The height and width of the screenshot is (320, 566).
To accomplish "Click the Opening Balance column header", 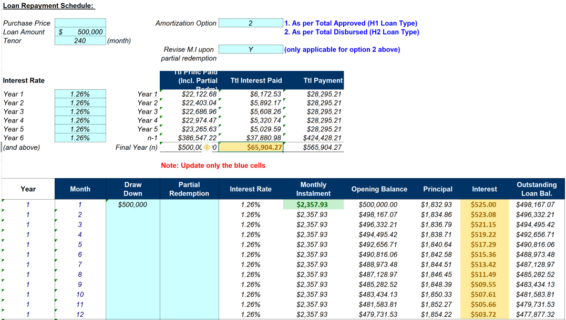I will tap(379, 189).
